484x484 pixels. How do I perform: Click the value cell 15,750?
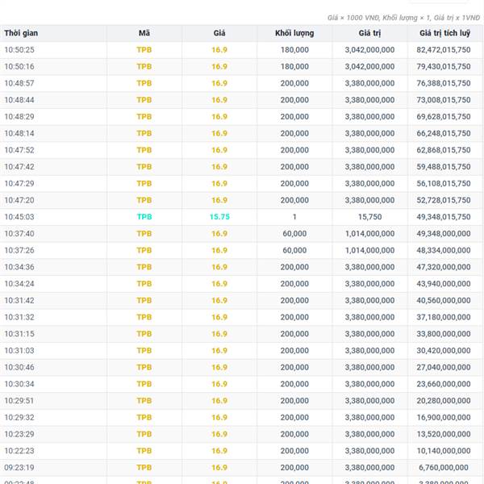coord(369,217)
